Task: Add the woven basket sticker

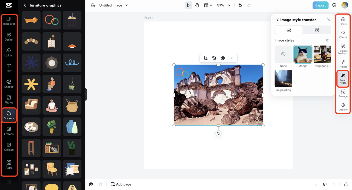Action: coord(72,105)
